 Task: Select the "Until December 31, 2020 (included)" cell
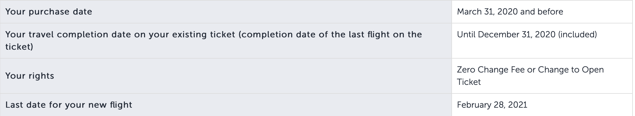[x=542, y=40]
